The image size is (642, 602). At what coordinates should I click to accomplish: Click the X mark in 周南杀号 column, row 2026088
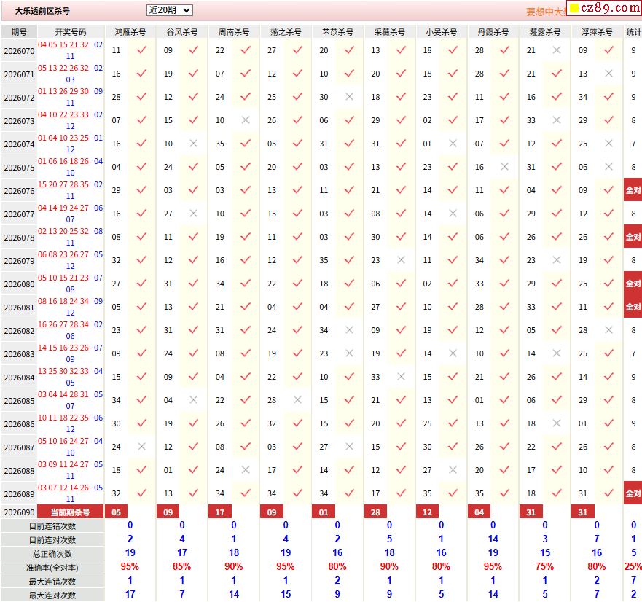coord(246,470)
